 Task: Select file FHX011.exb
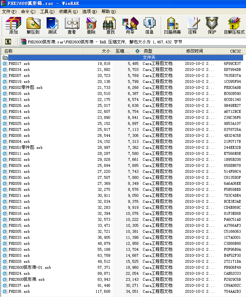coord(19,153)
